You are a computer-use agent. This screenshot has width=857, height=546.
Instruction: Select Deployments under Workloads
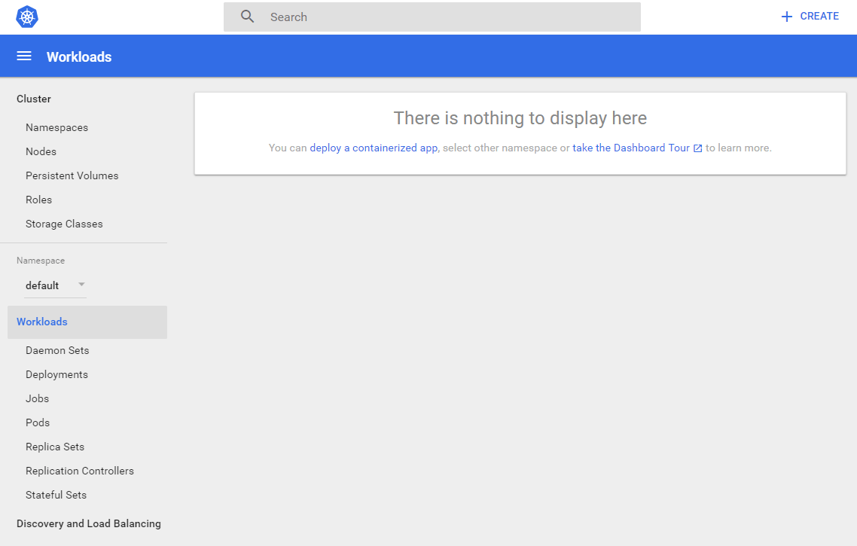point(56,374)
